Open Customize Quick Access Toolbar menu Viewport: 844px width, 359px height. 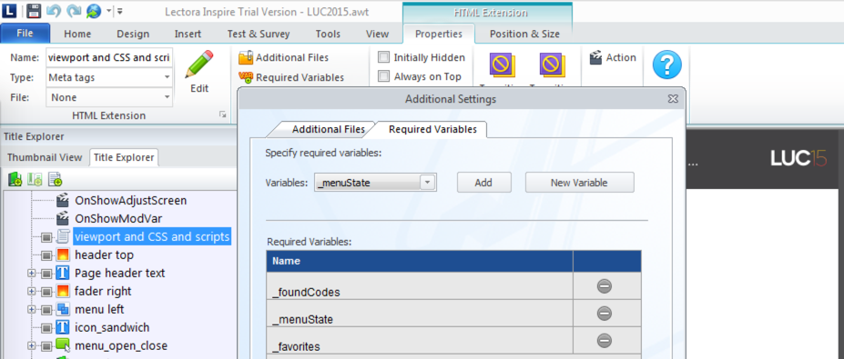coord(119,10)
